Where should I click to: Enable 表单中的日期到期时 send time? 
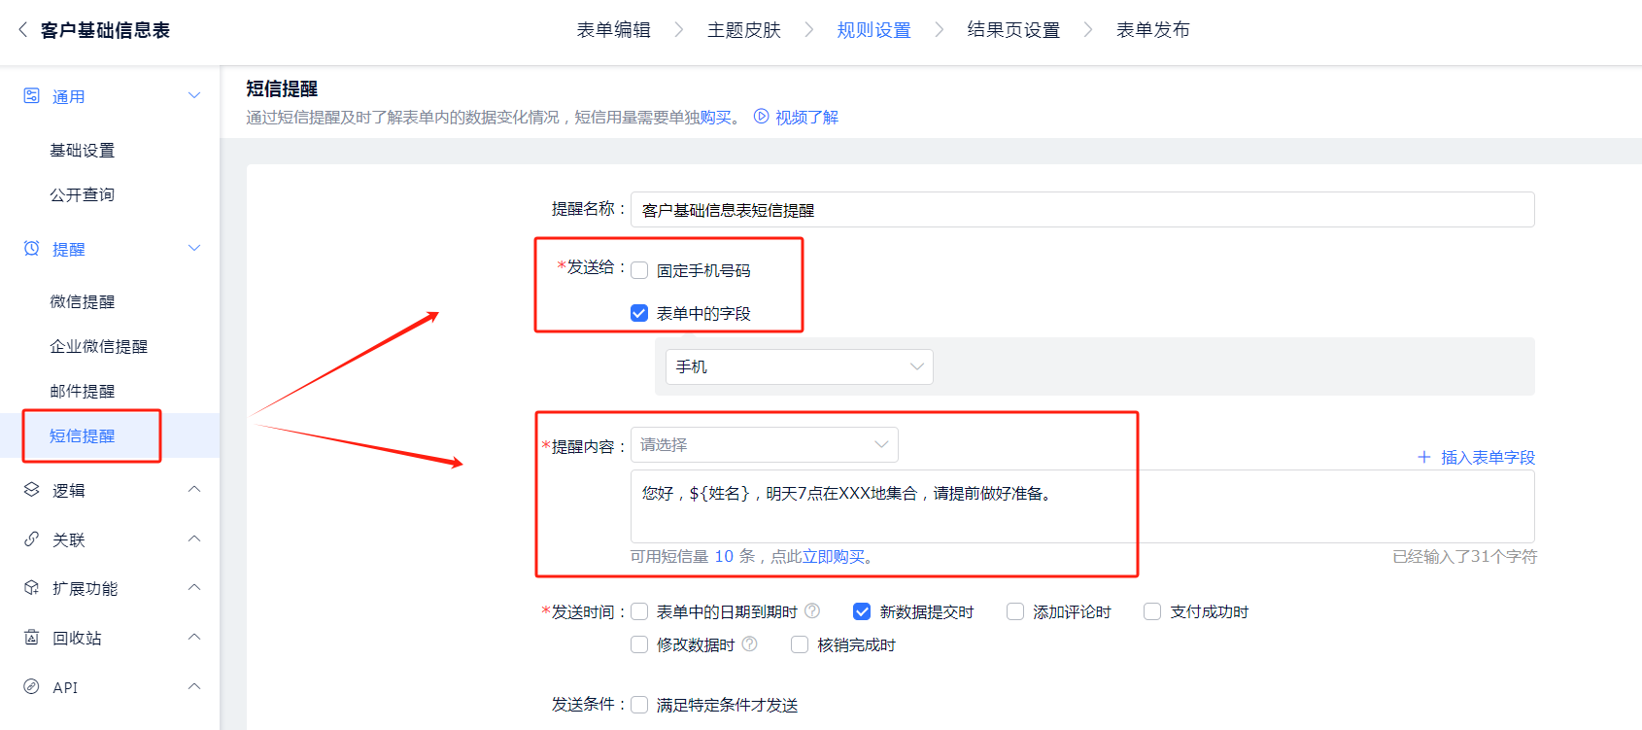tap(639, 611)
